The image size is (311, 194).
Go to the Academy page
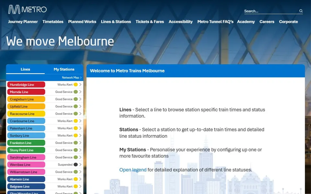pyautogui.click(x=246, y=22)
